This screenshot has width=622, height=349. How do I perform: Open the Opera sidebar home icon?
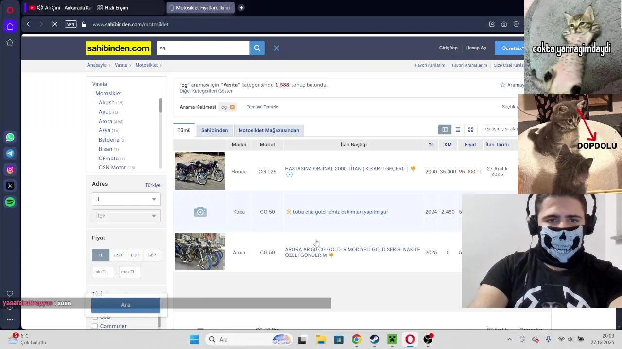(10, 26)
